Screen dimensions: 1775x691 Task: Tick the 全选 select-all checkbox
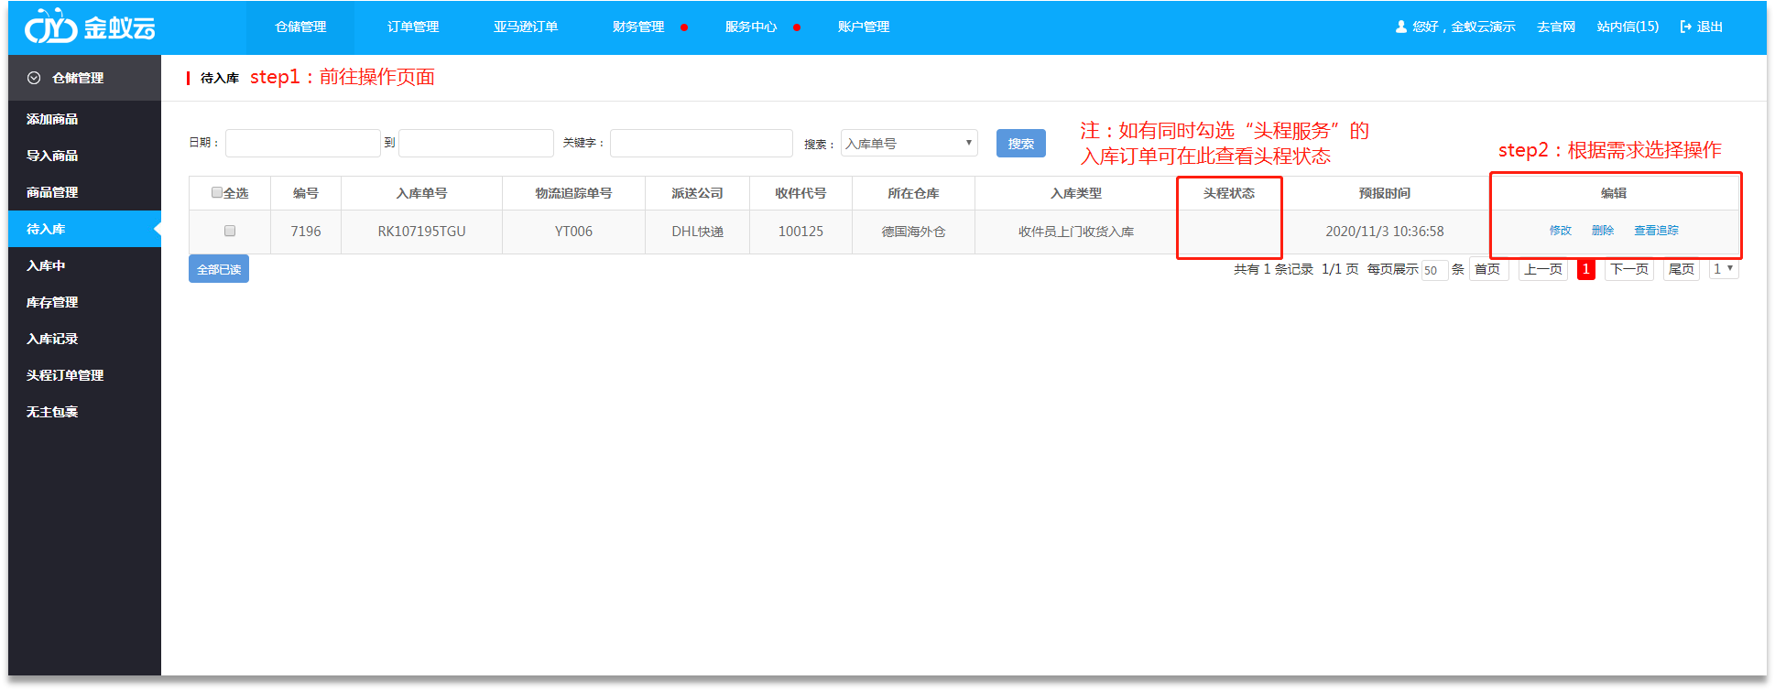pyautogui.click(x=217, y=192)
